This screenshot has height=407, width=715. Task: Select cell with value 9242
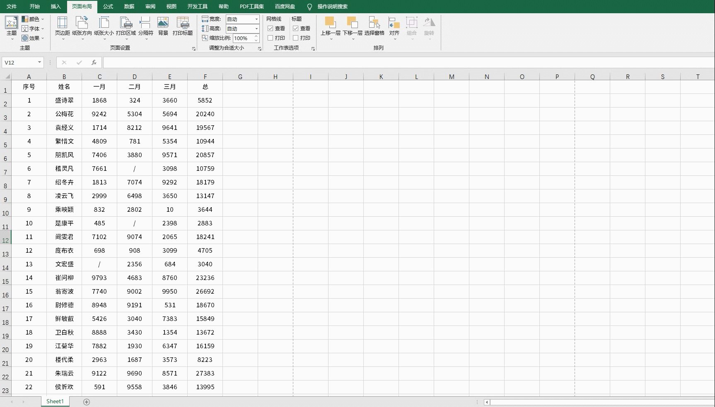[x=99, y=114]
